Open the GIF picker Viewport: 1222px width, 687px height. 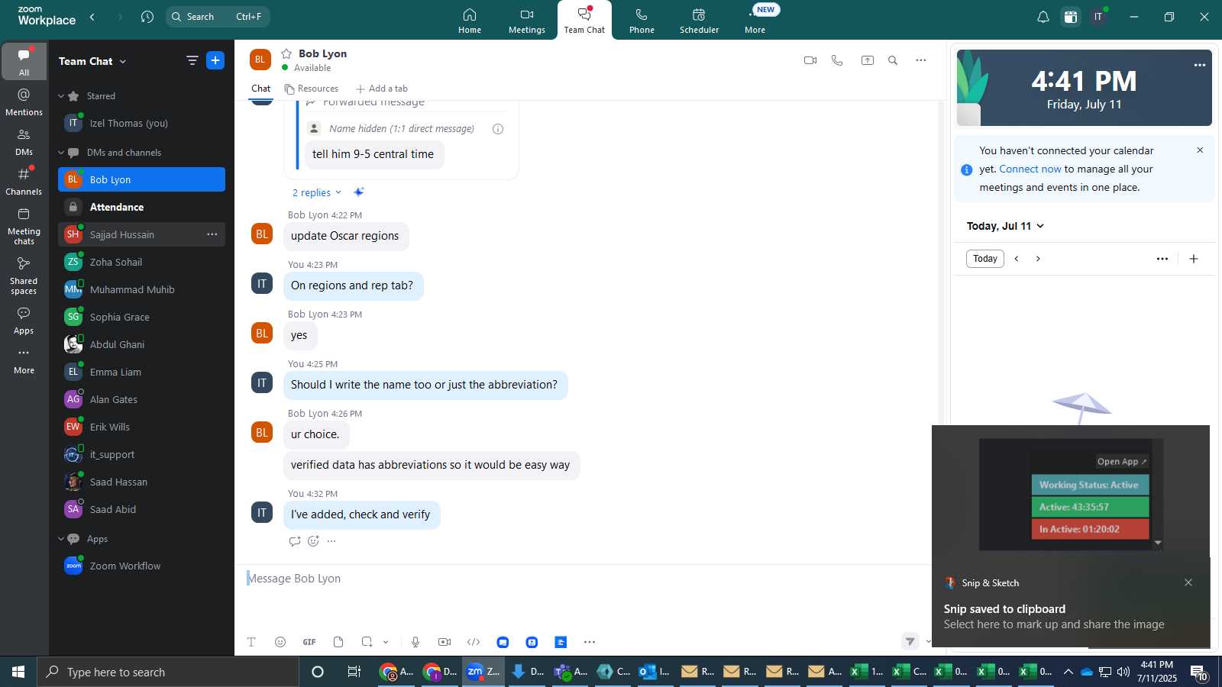(309, 642)
